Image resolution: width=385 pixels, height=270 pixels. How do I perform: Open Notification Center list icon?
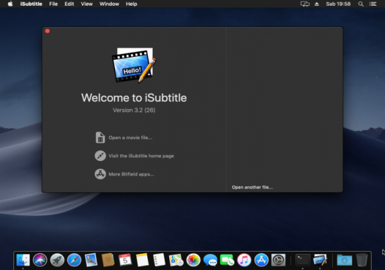point(372,4)
